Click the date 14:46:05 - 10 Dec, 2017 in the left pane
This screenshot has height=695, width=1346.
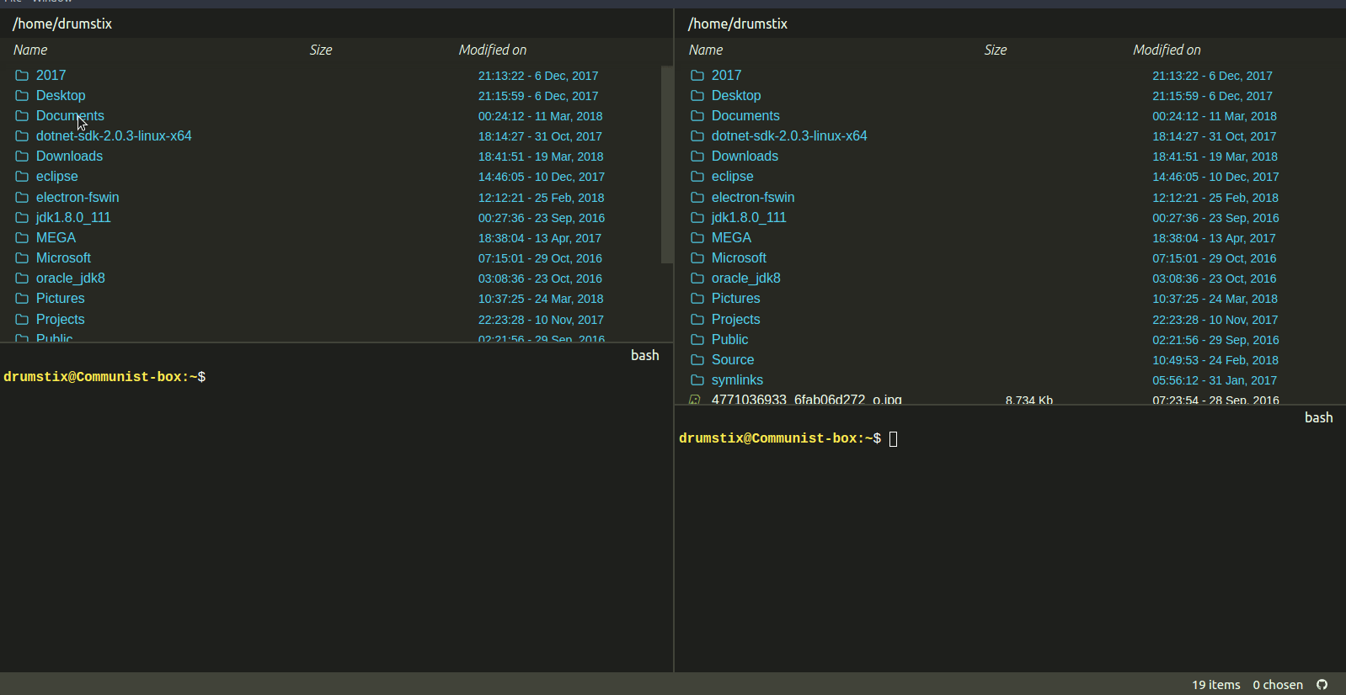click(542, 177)
